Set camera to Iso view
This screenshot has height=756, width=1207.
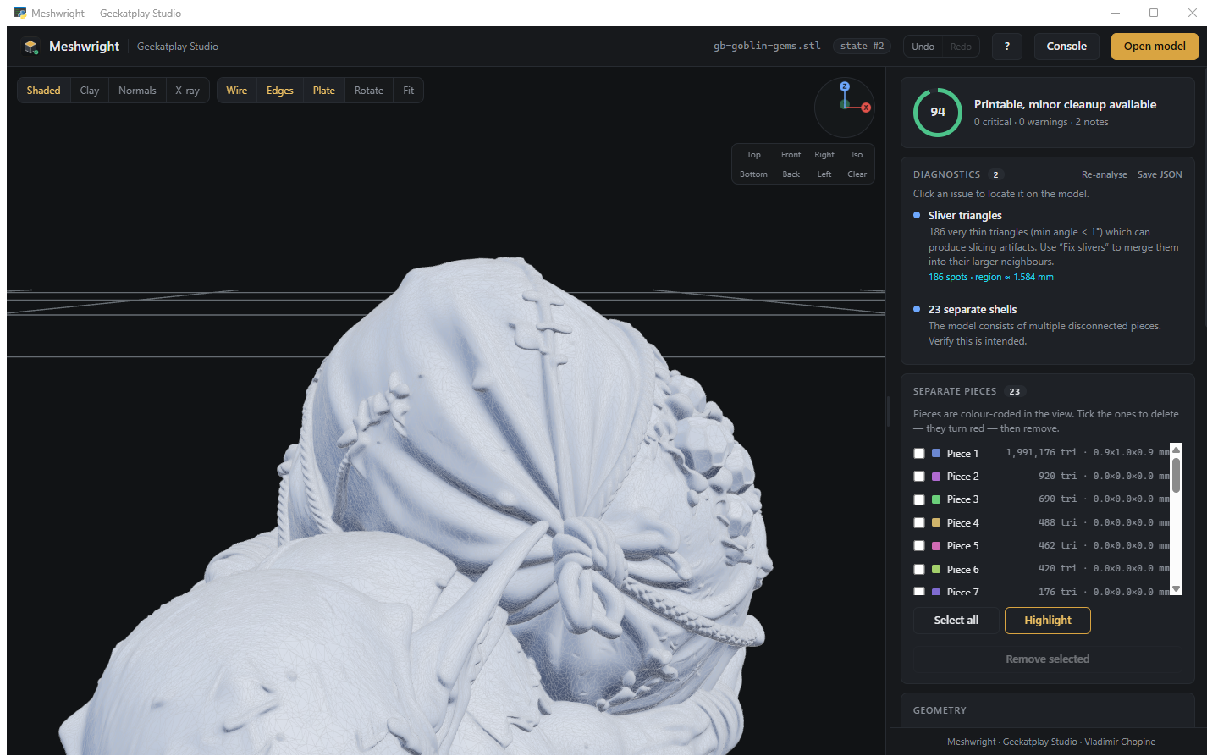tap(857, 155)
